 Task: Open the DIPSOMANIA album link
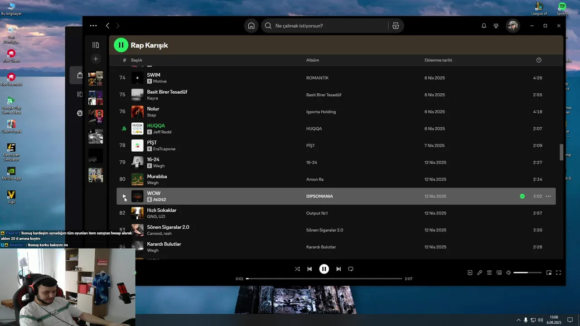319,197
